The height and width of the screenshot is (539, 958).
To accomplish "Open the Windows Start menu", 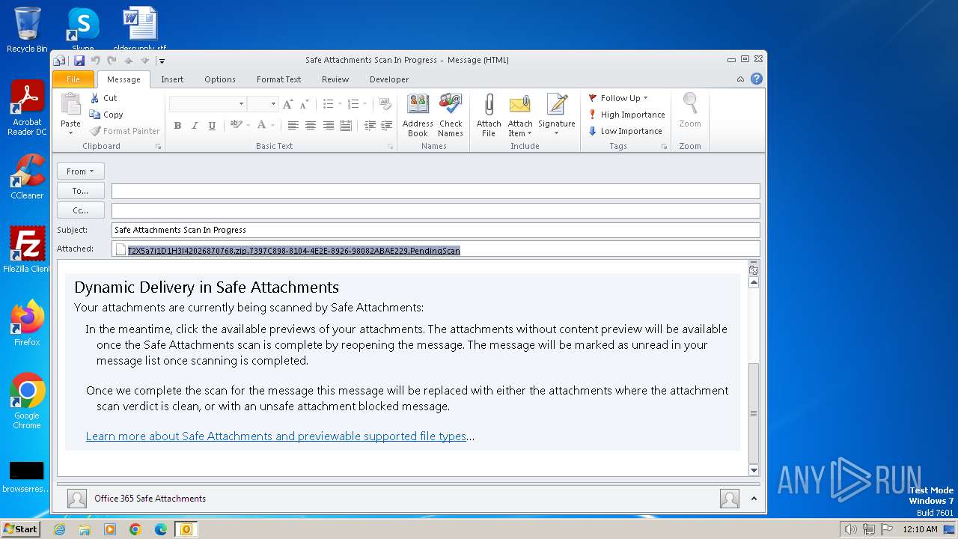I will click(20, 529).
